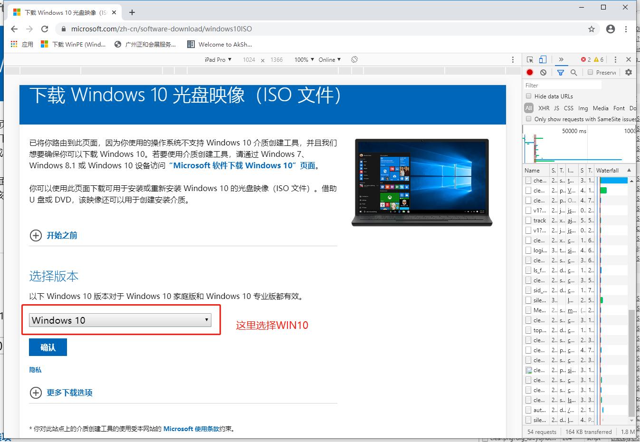This screenshot has height=442, width=640.
Task: Open the Microsoft 使用条款 link
Action: pyautogui.click(x=191, y=428)
